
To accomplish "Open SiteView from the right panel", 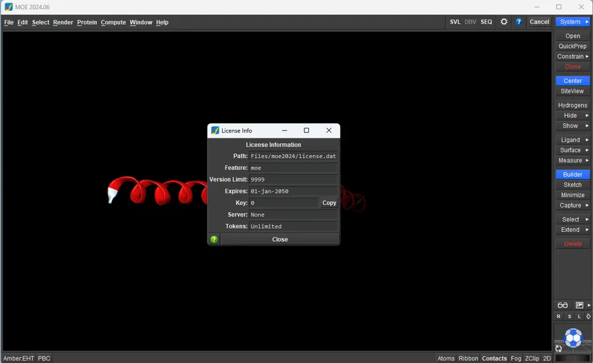I will click(573, 91).
